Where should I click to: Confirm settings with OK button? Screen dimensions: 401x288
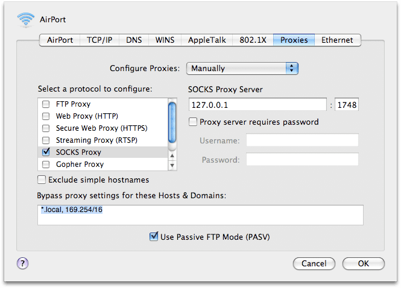pos(363,263)
